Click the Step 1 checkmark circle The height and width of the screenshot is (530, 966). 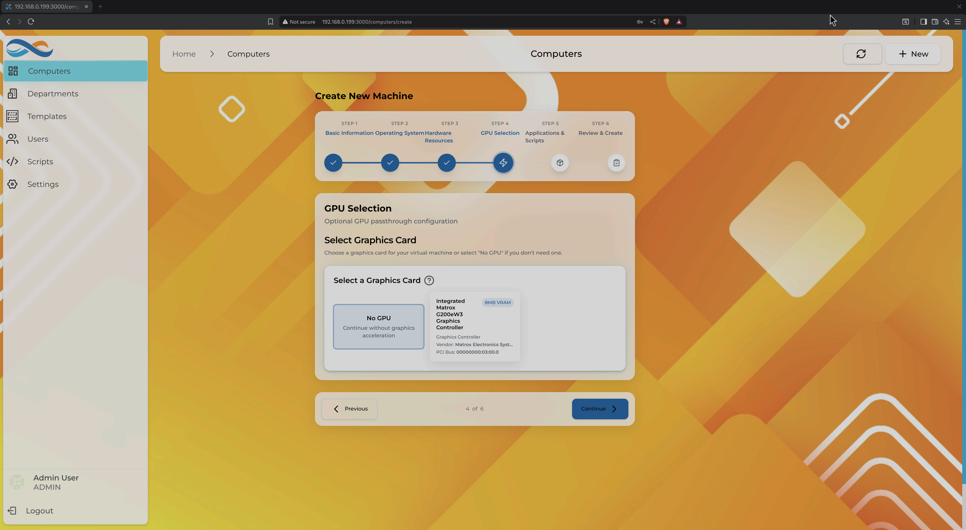(x=333, y=163)
